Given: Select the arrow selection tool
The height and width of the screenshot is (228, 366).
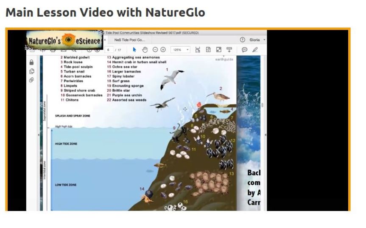Looking at the screenshot, I should 135,50.
